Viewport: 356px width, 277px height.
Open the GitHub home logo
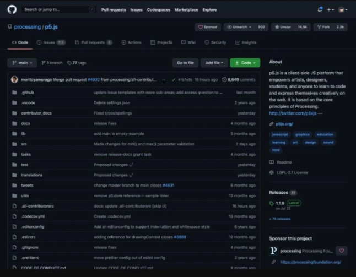click(12, 10)
